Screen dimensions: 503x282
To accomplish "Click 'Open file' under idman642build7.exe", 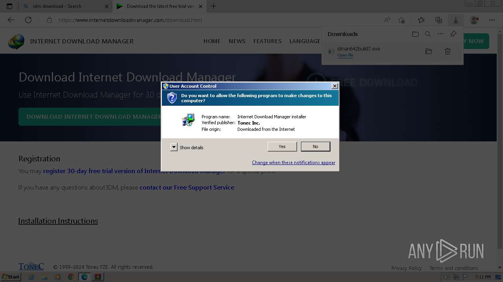I will click(345, 55).
